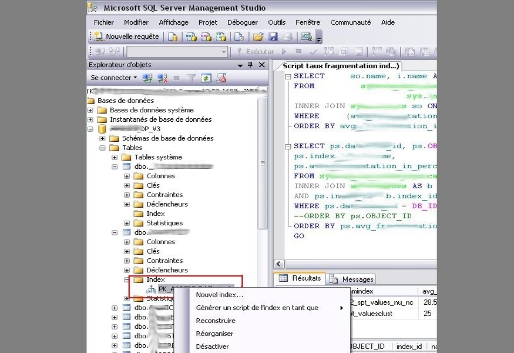This screenshot has width=514, height=353.
Task: Click the Connect icon on the query toolbar
Action: (x=100, y=52)
